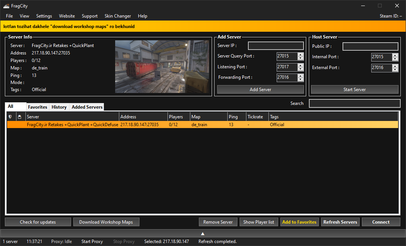406x246 pixels.
Task: Click the Remove Server button
Action: click(x=218, y=222)
